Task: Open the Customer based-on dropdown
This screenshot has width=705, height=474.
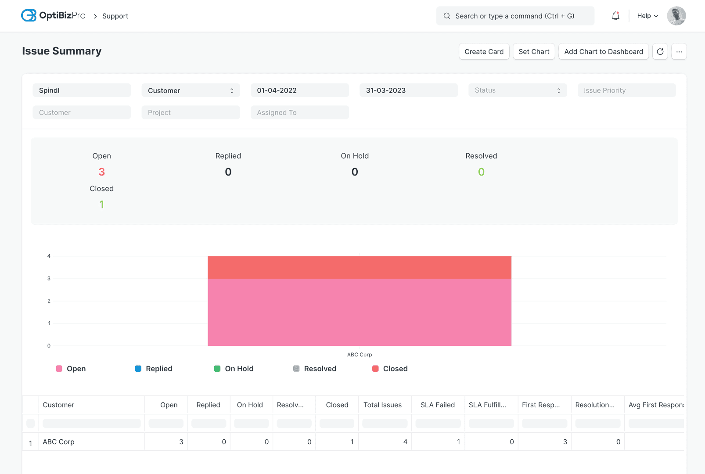Action: pos(191,90)
